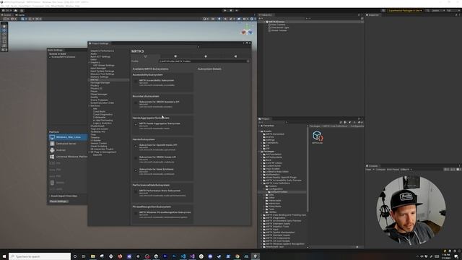Select Input Manager in Project Settings list
The height and width of the screenshot is (260, 462).
click(x=98, y=69)
